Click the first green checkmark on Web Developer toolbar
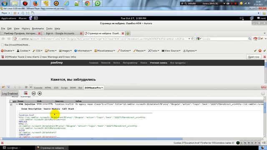The height and width of the screenshot is (150, 267). point(255,51)
